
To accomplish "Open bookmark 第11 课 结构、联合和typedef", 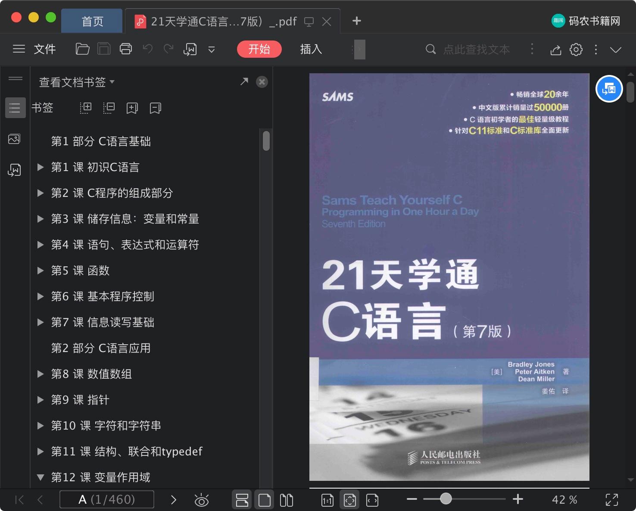I will pyautogui.click(x=127, y=452).
